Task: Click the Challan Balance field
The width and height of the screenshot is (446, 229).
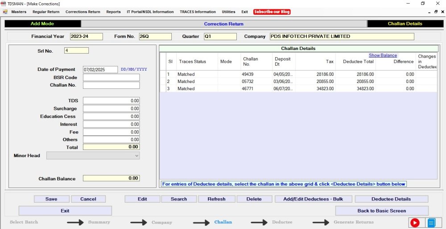Action: coord(111,178)
